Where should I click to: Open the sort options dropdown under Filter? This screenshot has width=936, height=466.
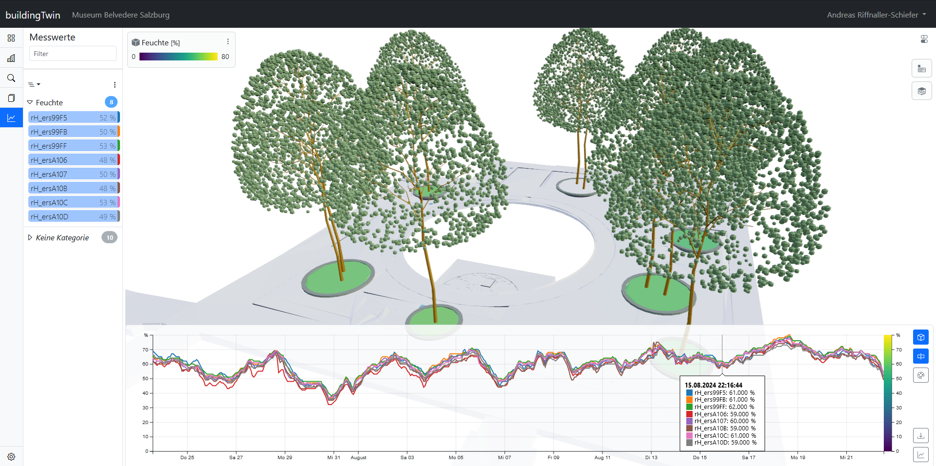click(x=34, y=84)
